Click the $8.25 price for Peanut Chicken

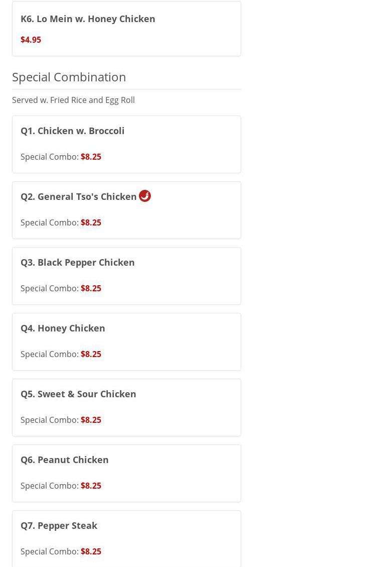[x=91, y=486]
